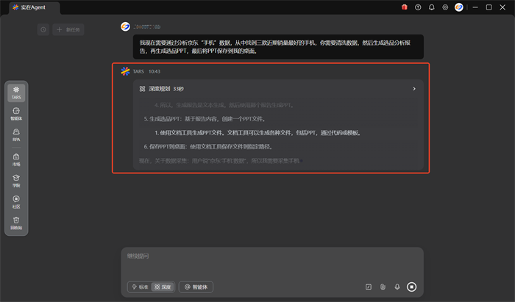The image size is (515, 302).
Task: Switch to 标准 standard mode
Action: click(139, 287)
